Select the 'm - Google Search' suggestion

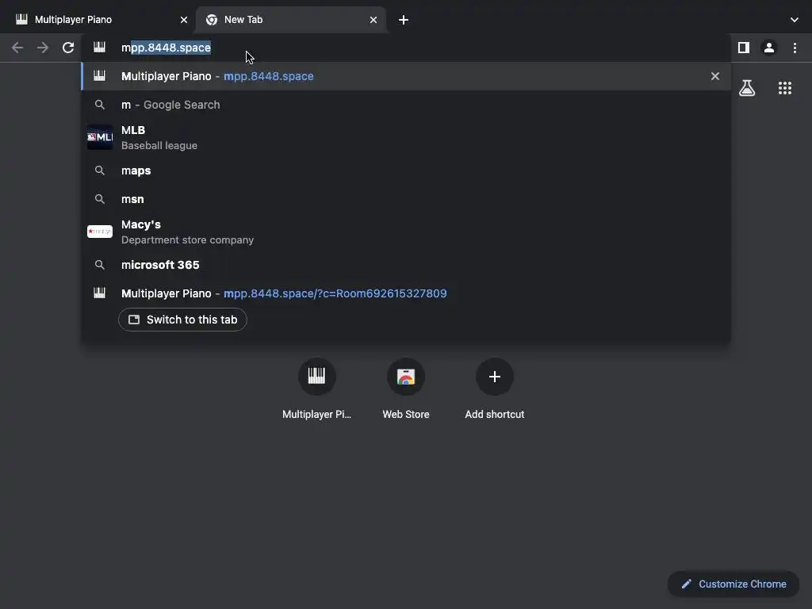coord(406,105)
